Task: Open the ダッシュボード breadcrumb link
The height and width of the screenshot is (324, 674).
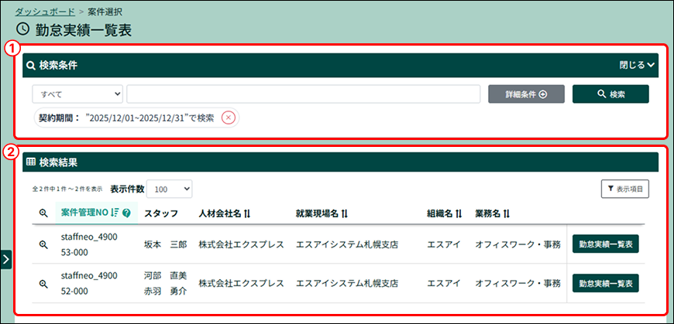Action: (45, 12)
